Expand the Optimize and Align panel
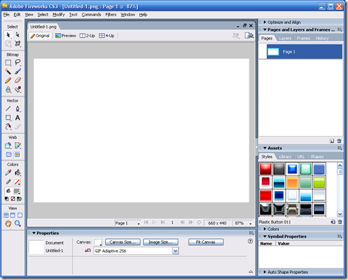 [265, 22]
